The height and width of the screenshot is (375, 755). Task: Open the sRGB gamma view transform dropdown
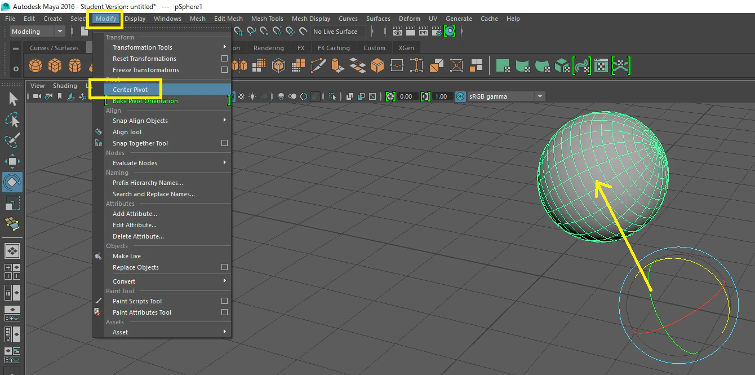pos(506,96)
